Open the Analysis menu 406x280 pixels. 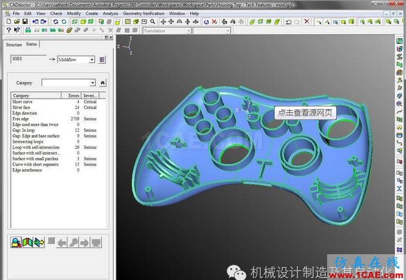111,14
